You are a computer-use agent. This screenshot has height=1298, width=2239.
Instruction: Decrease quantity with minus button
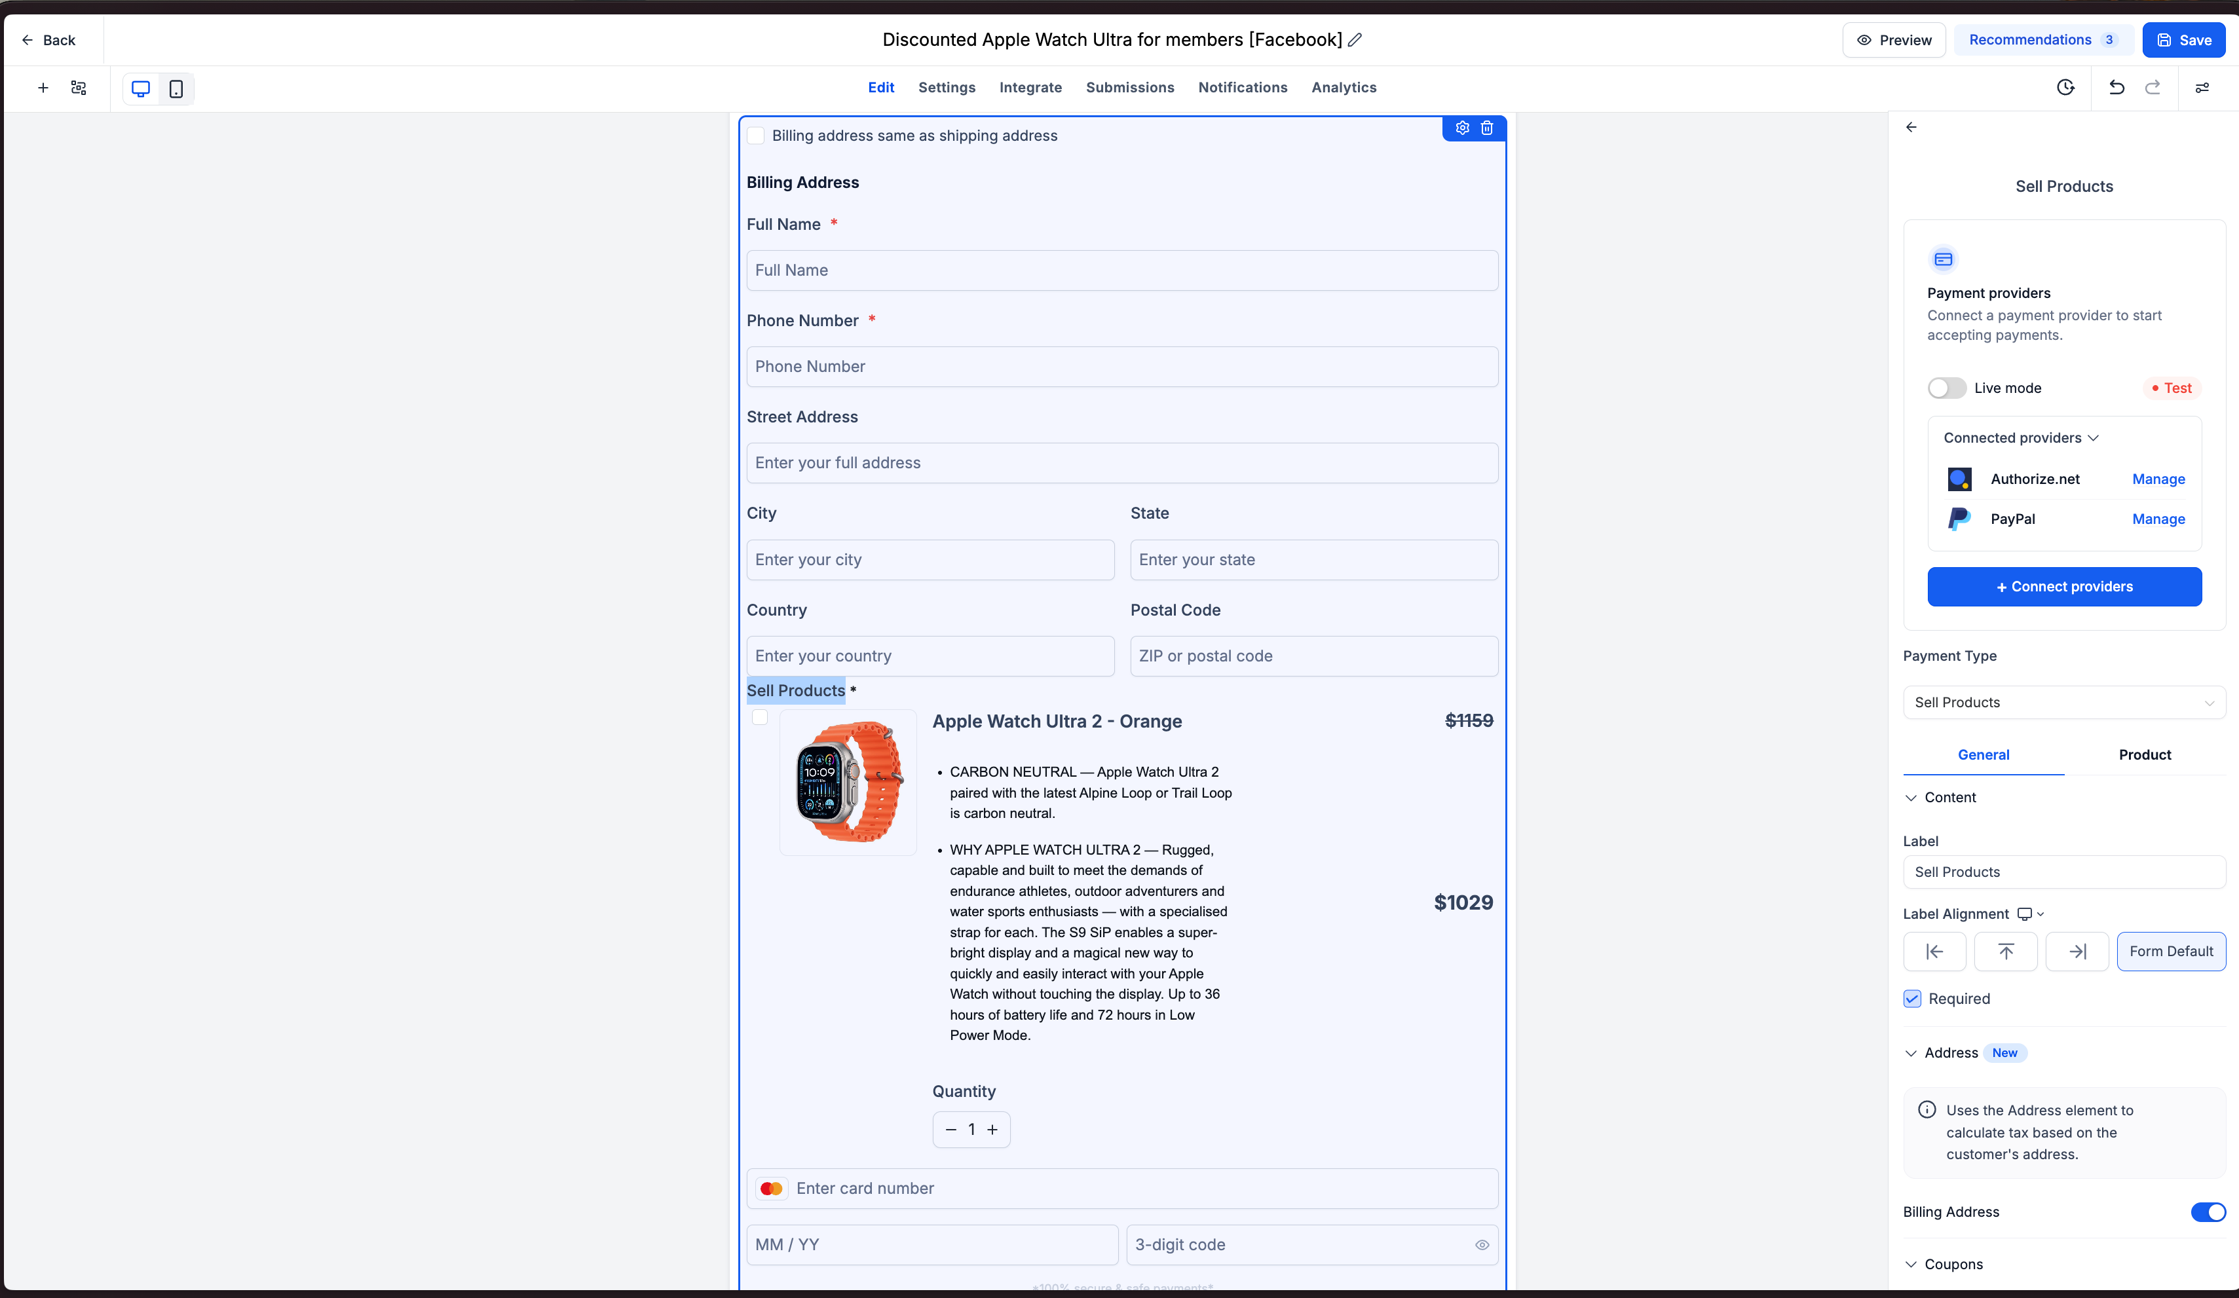coord(950,1129)
